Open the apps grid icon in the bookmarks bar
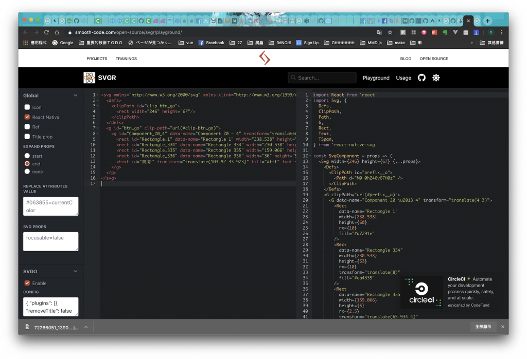527x359 pixels. click(26, 43)
